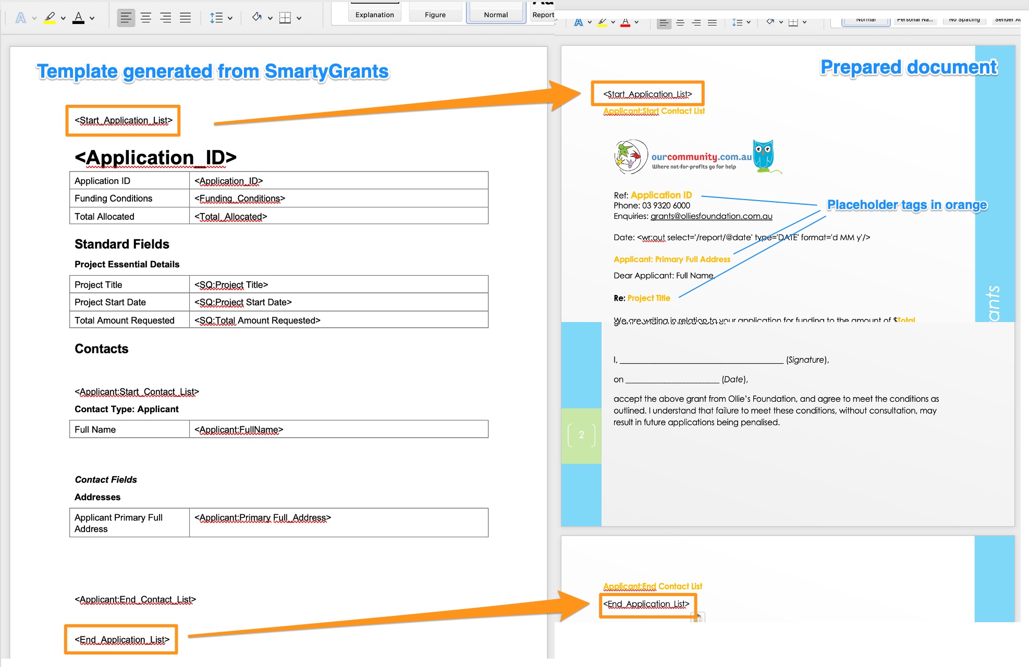The height and width of the screenshot is (667, 1029).
Task: Open font color dropdown arrow in left toolbar
Action: [x=92, y=18]
